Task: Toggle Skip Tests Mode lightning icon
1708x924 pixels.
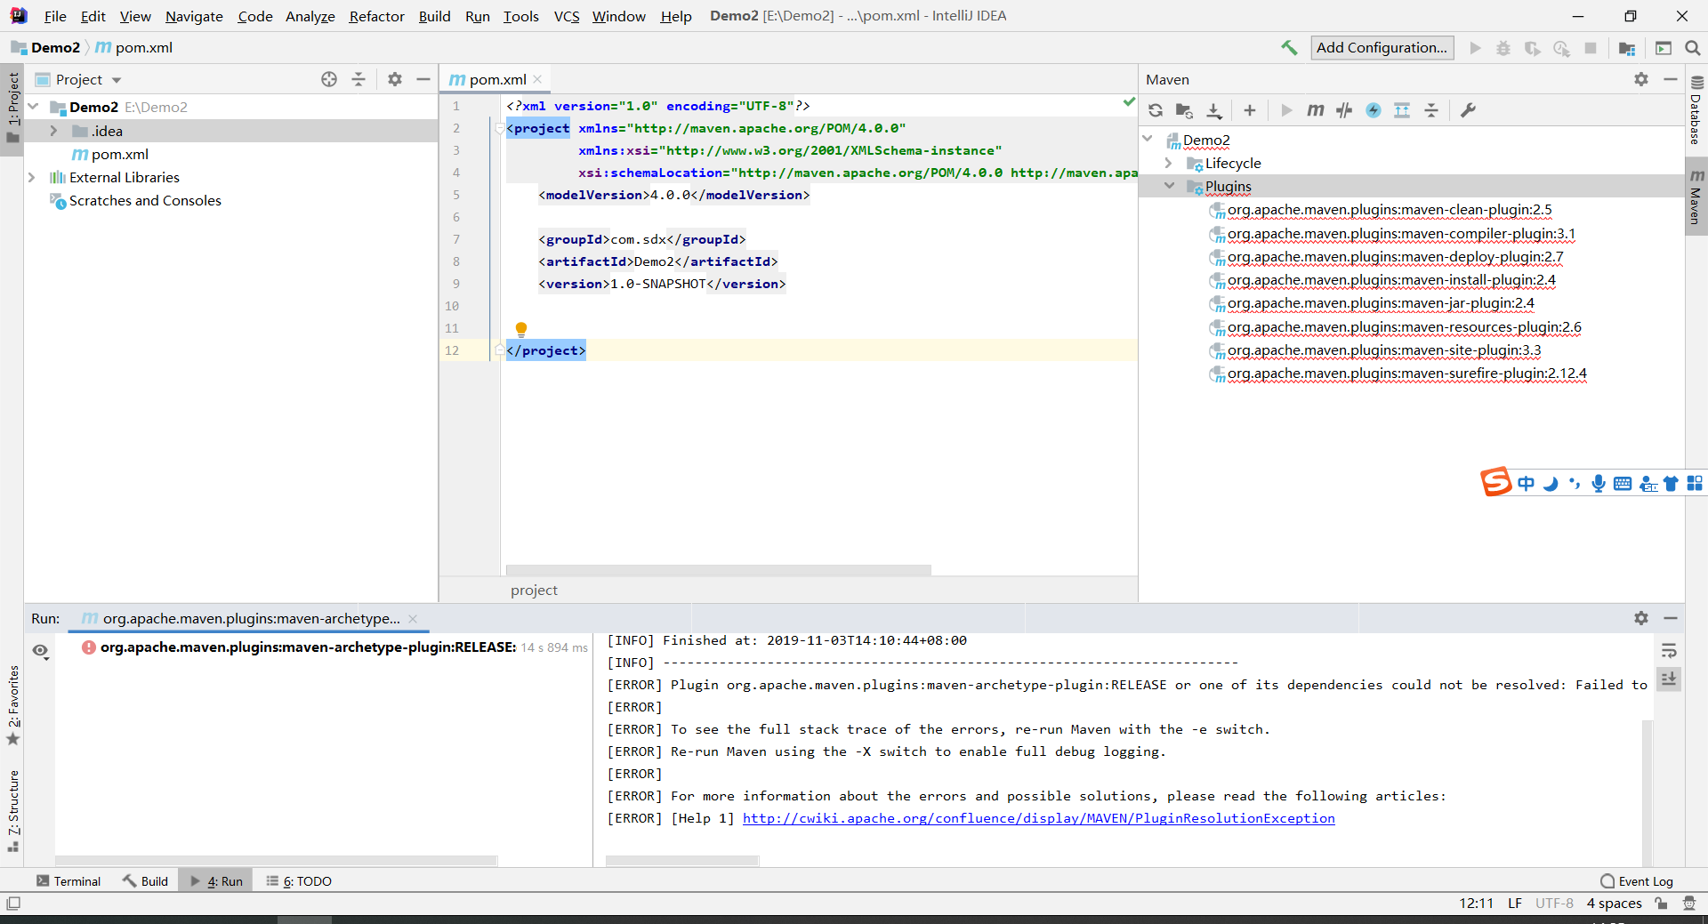Action: (x=1374, y=110)
